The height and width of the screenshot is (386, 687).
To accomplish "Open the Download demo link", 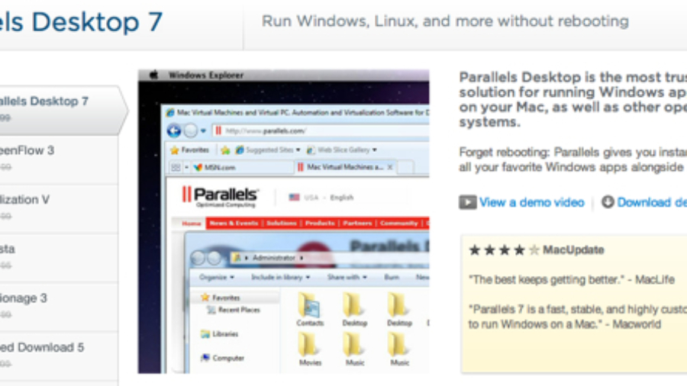I will 652,202.
